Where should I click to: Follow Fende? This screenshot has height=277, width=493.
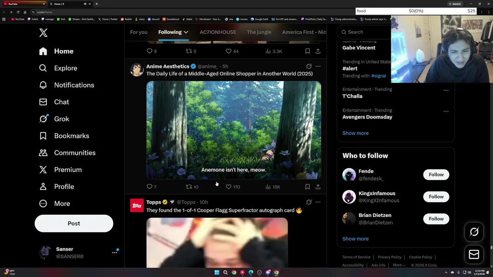pyautogui.click(x=436, y=175)
